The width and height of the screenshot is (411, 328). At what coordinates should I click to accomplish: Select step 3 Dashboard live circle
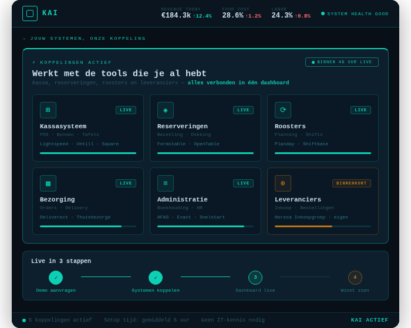(255, 278)
